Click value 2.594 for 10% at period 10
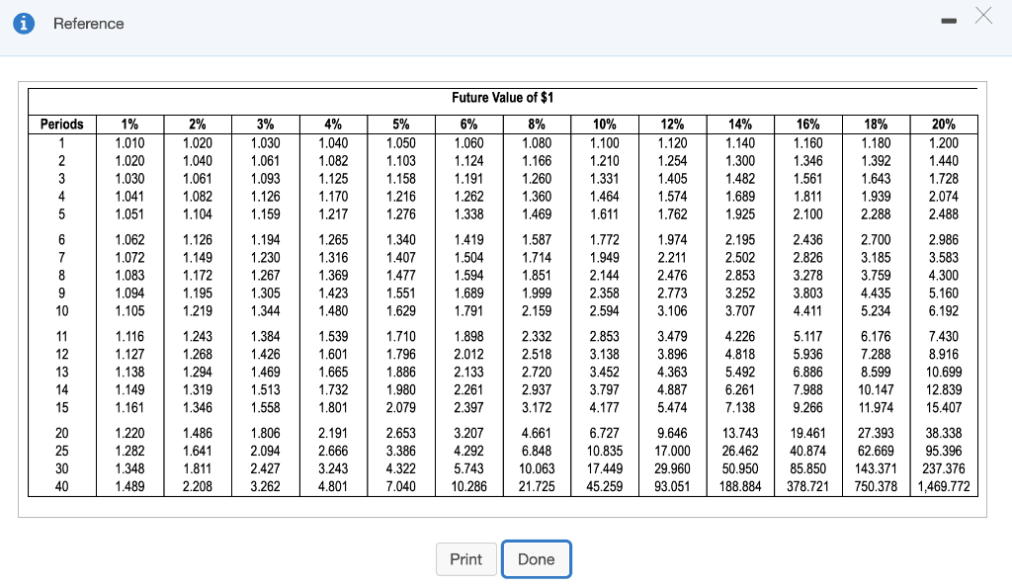The height and width of the screenshot is (587, 1012). point(604,311)
